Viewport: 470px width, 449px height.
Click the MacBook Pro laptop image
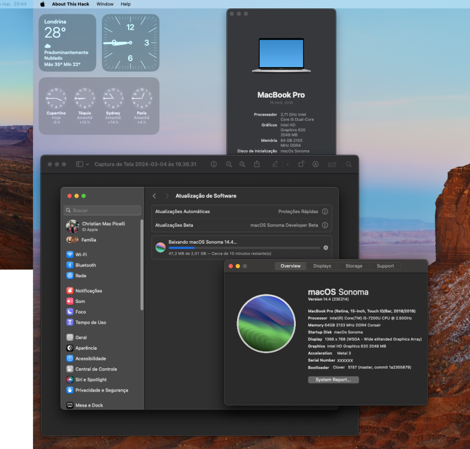coord(281,55)
